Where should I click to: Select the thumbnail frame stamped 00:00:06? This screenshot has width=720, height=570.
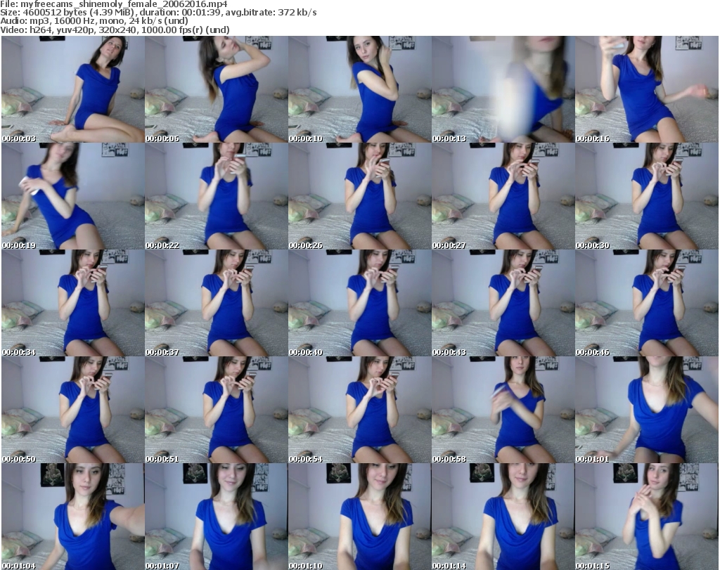click(x=217, y=89)
